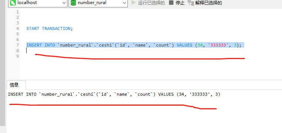
Task: Click line number 9 in the editor gutter
Action: (17, 56)
